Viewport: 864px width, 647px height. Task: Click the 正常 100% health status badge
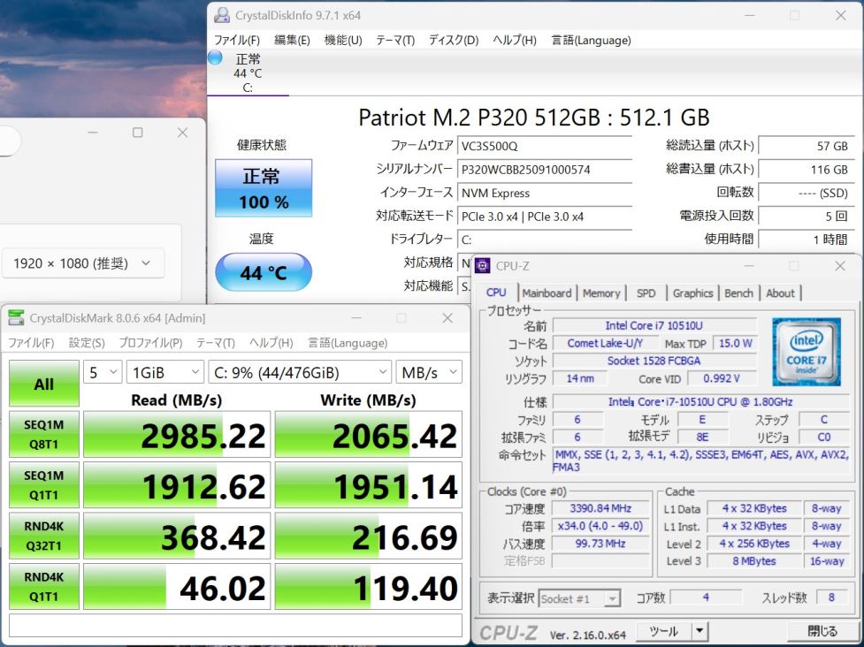pyautogui.click(x=264, y=188)
